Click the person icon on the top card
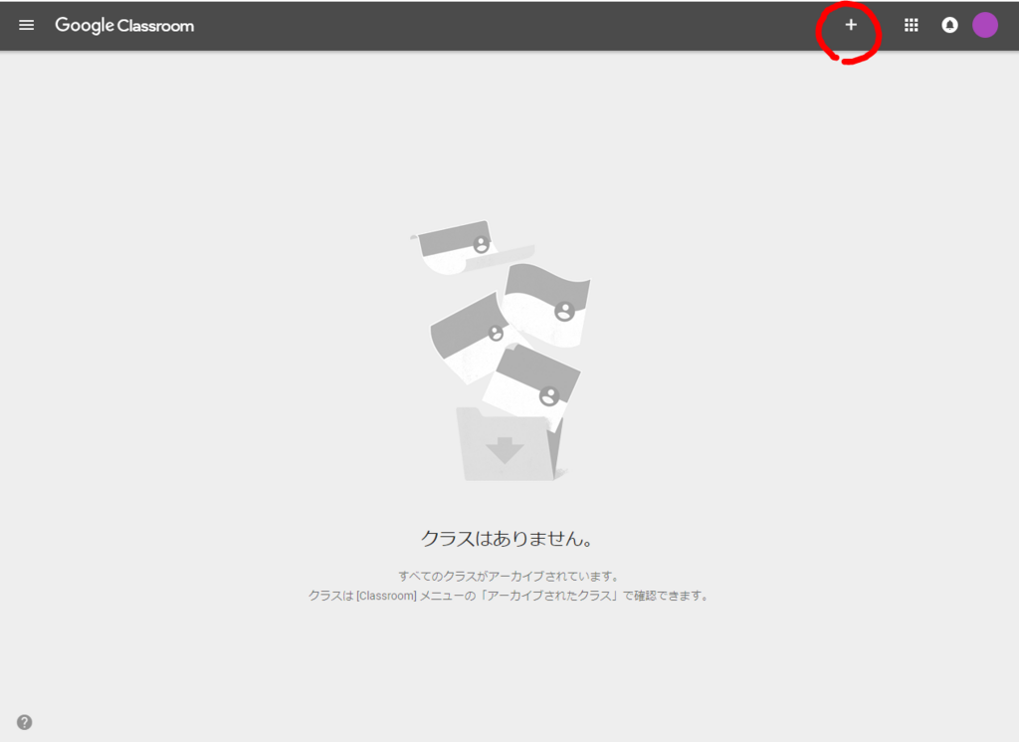Viewport: 1019px width, 742px height. click(x=481, y=245)
